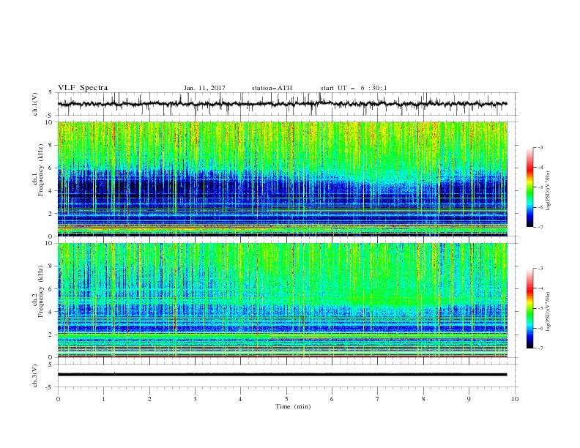Click the ch.2 color bar "log(PSD)(V²/Hz)" label
Screen dimensions: 580x448
[x=549, y=312]
